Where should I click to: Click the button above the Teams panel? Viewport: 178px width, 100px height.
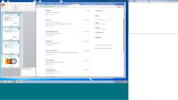click(99, 11)
